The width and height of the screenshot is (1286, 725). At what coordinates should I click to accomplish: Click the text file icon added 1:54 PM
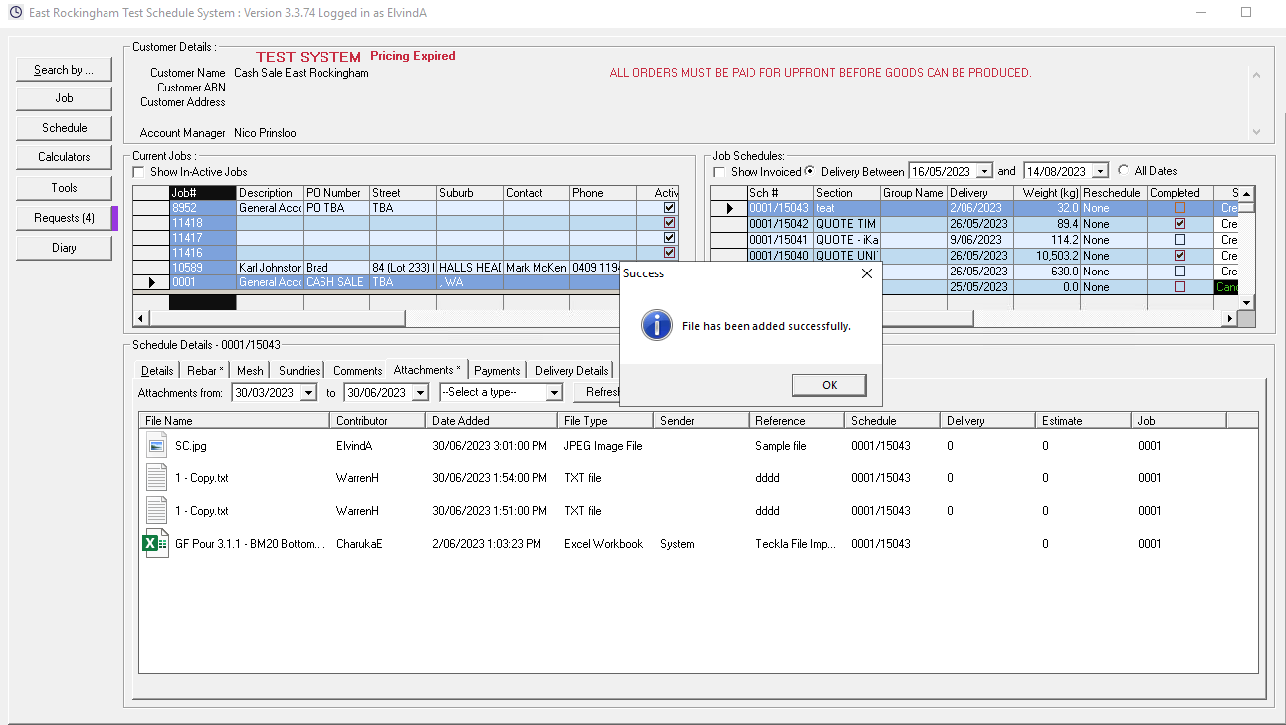click(156, 478)
